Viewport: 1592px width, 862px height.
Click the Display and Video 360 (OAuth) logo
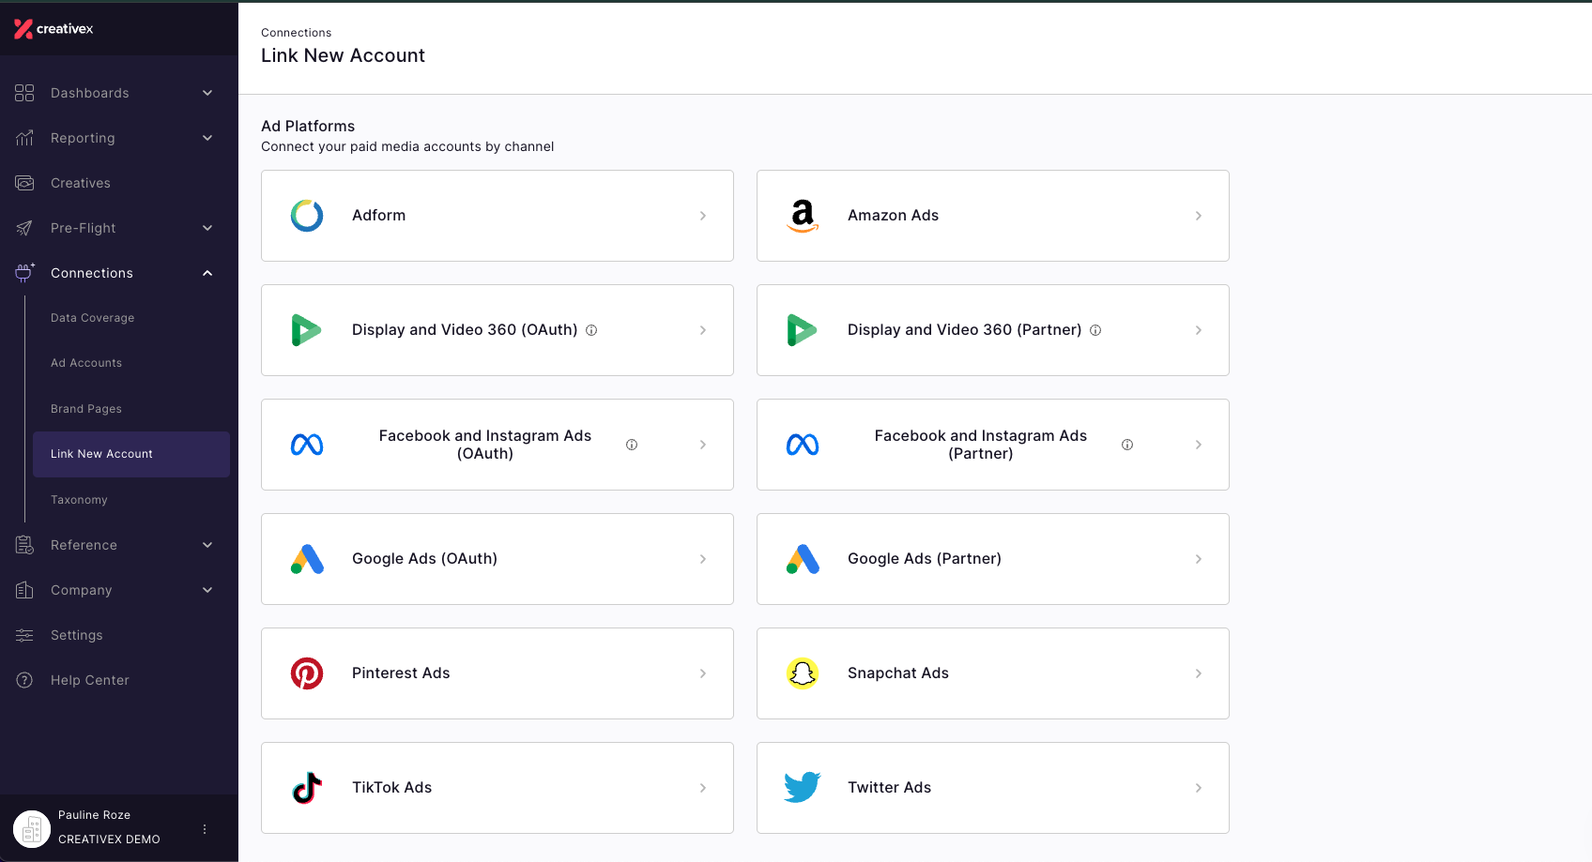coord(307,330)
